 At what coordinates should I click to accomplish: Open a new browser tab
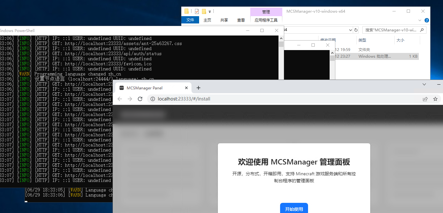[x=198, y=88]
